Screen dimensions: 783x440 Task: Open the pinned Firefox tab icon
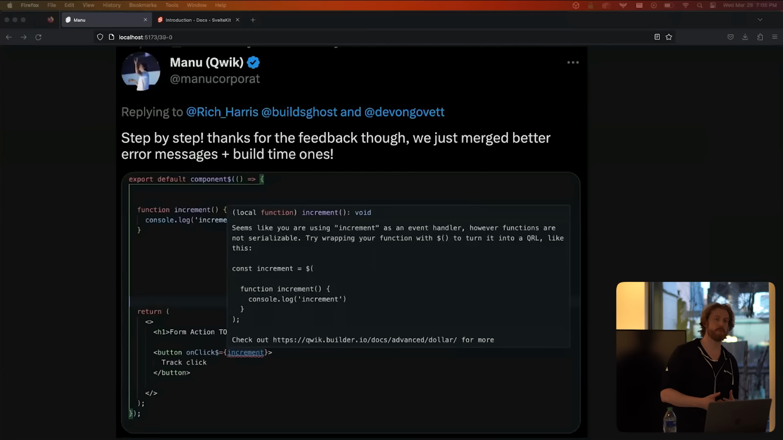51,20
